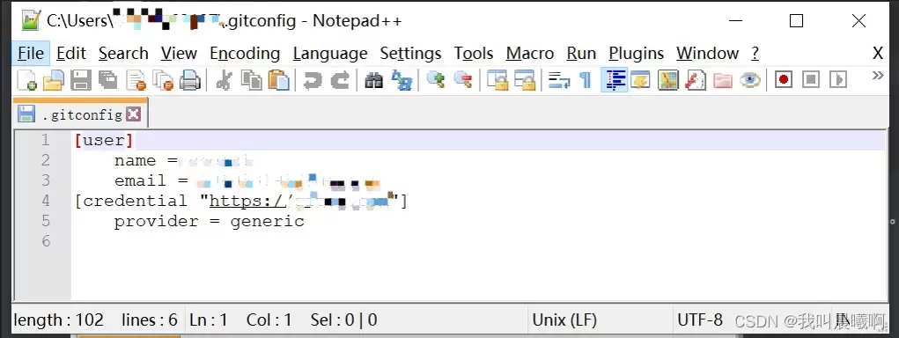Select the .gitconfig document tab
This screenshot has width=899, height=338.
(81, 114)
